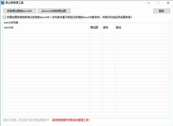Close the 易出图管理工具 window
Image resolution: width=173 pixels, height=126 pixels.
coord(168,3)
